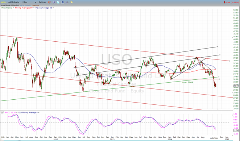This screenshot has height=141, width=240.
Task: Click the Add to Portfolio link
Action: pyautogui.click(x=25, y=5)
